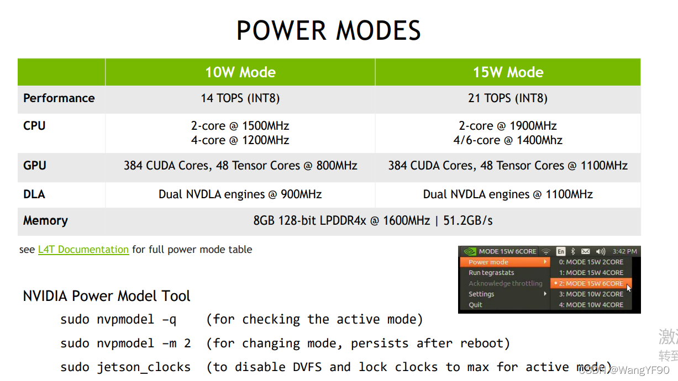The width and height of the screenshot is (678, 381).
Task: Click the DLA row label
Action: coord(34,194)
